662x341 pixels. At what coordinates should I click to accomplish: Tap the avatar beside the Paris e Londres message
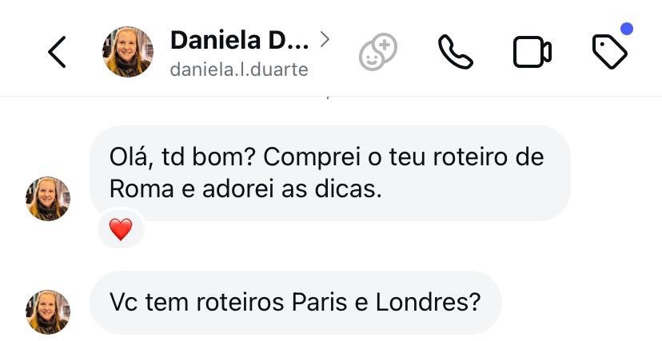[48, 311]
